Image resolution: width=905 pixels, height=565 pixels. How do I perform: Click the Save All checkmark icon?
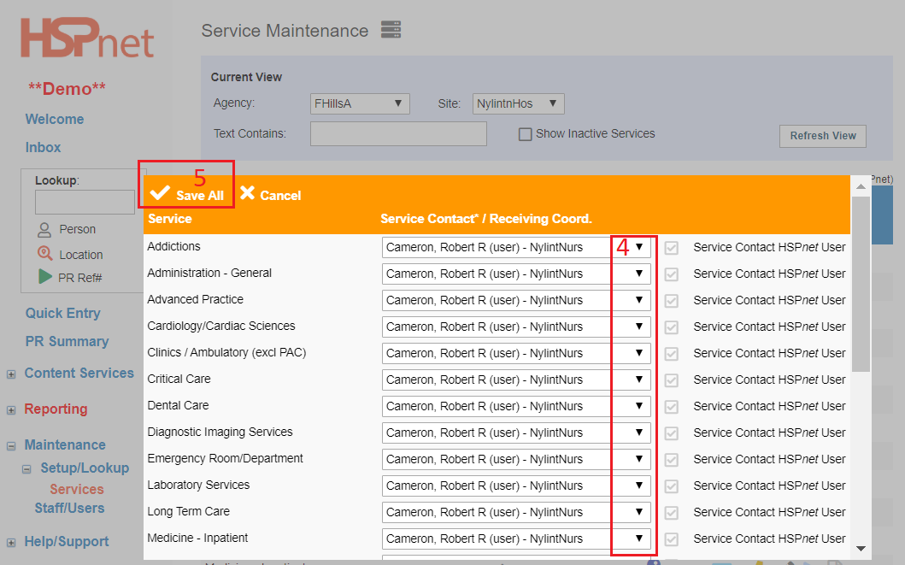coord(160,193)
